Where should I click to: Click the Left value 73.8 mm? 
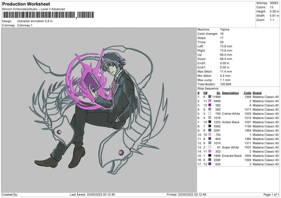tap(226, 46)
